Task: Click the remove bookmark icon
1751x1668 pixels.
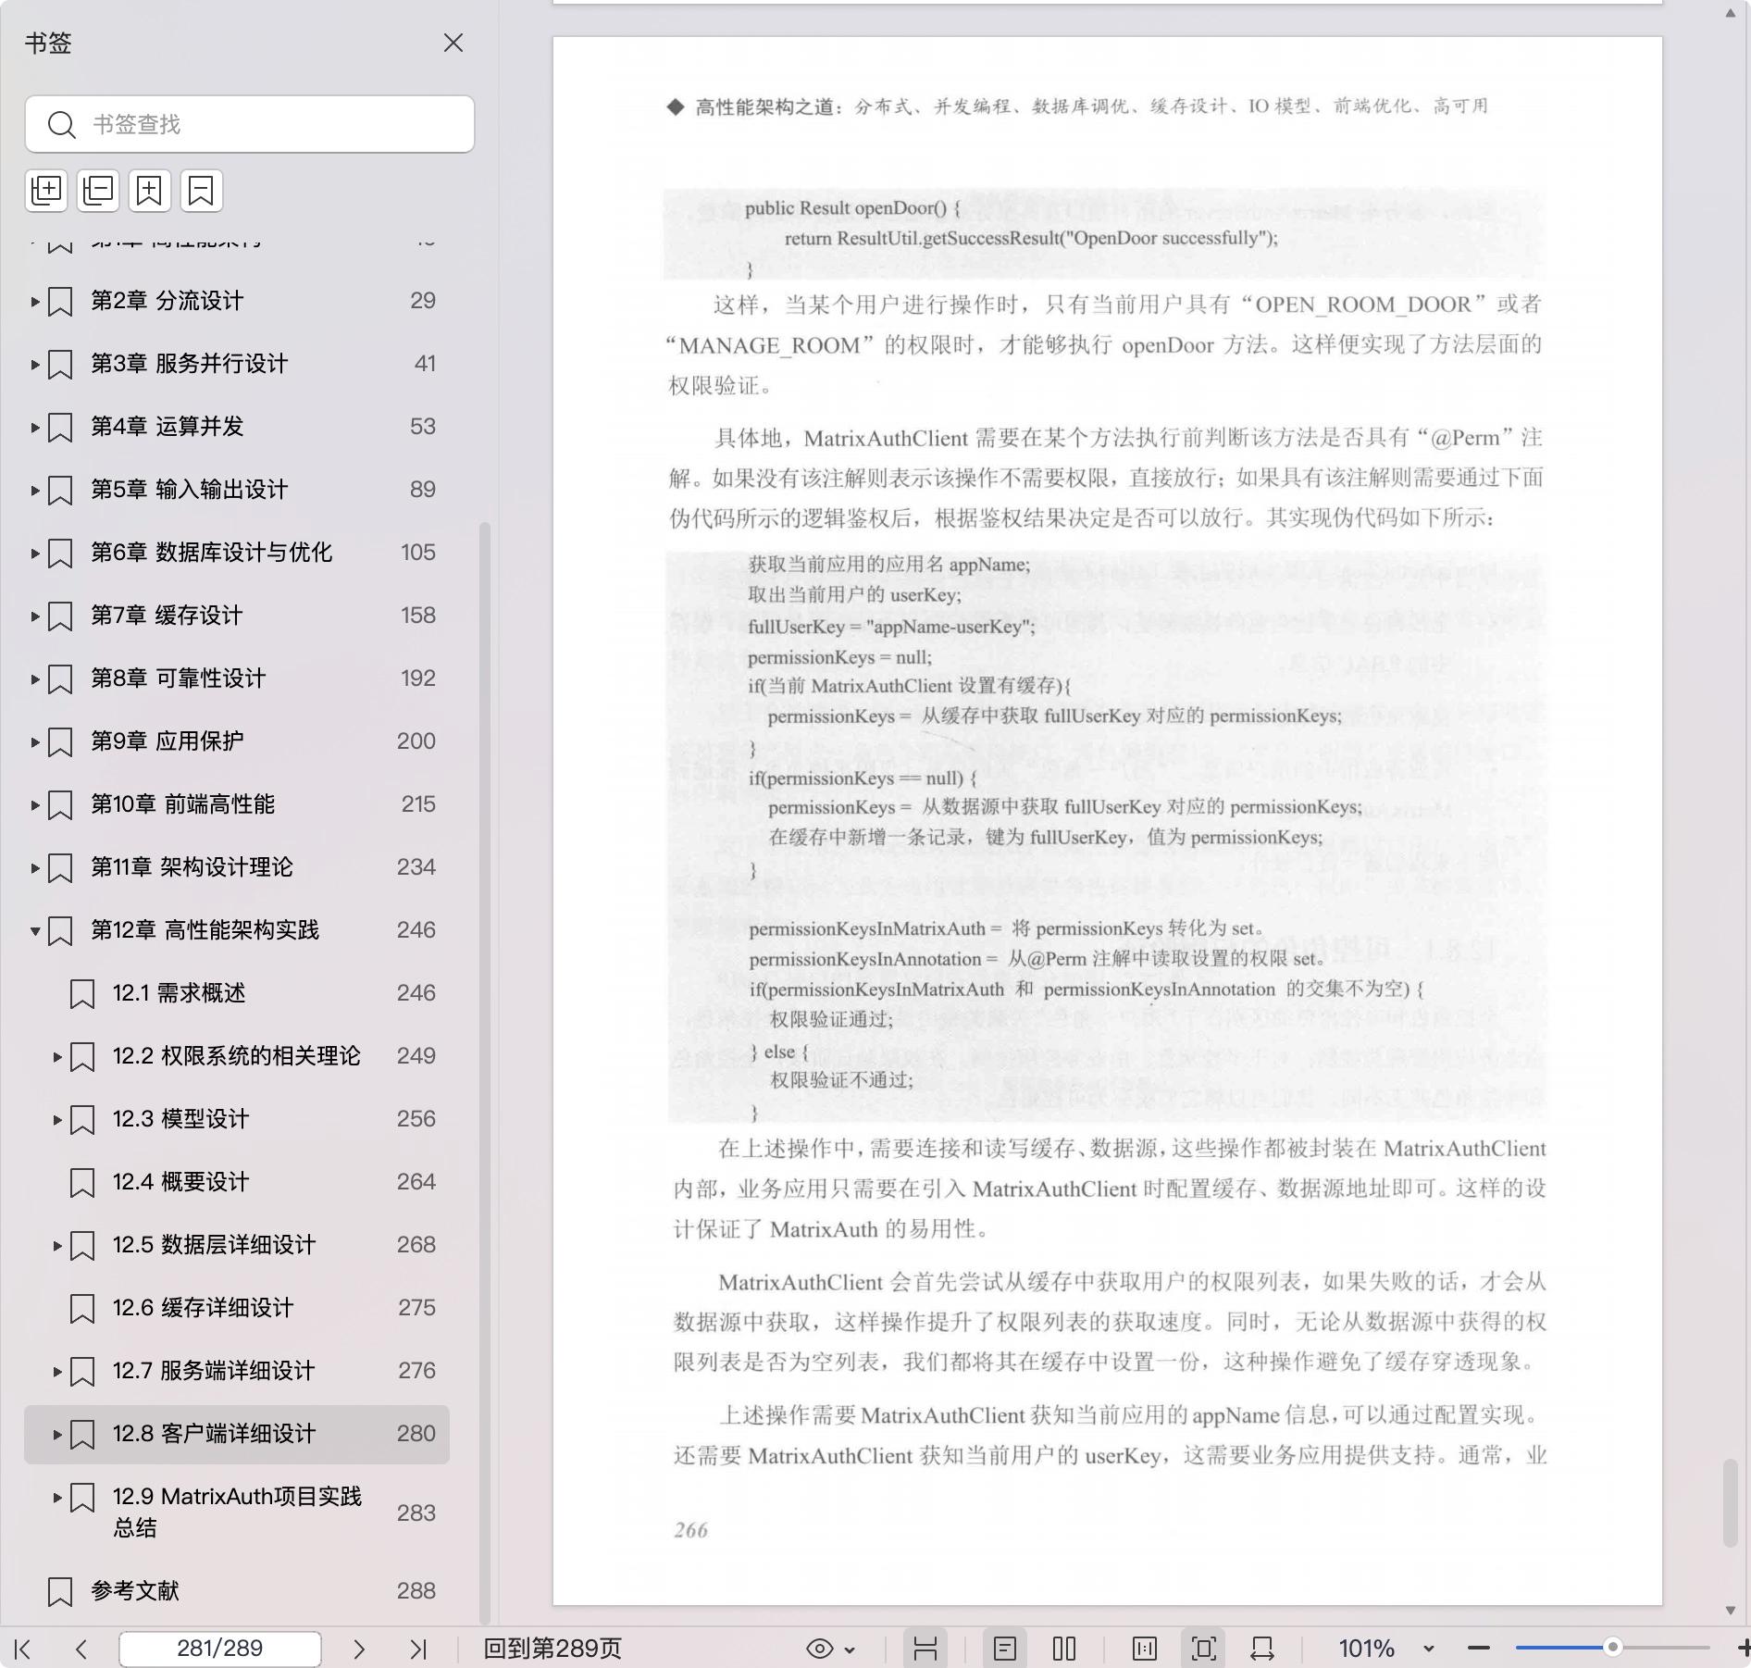Action: (x=201, y=191)
